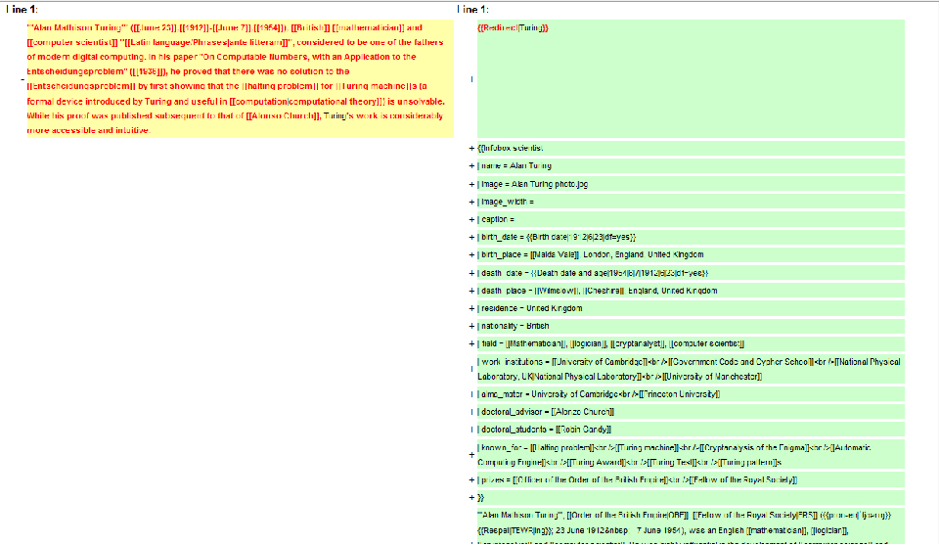This screenshot has width=940, height=545.
Task: Click the plus marker beside | name = Alan Turing
Action: pyautogui.click(x=471, y=166)
